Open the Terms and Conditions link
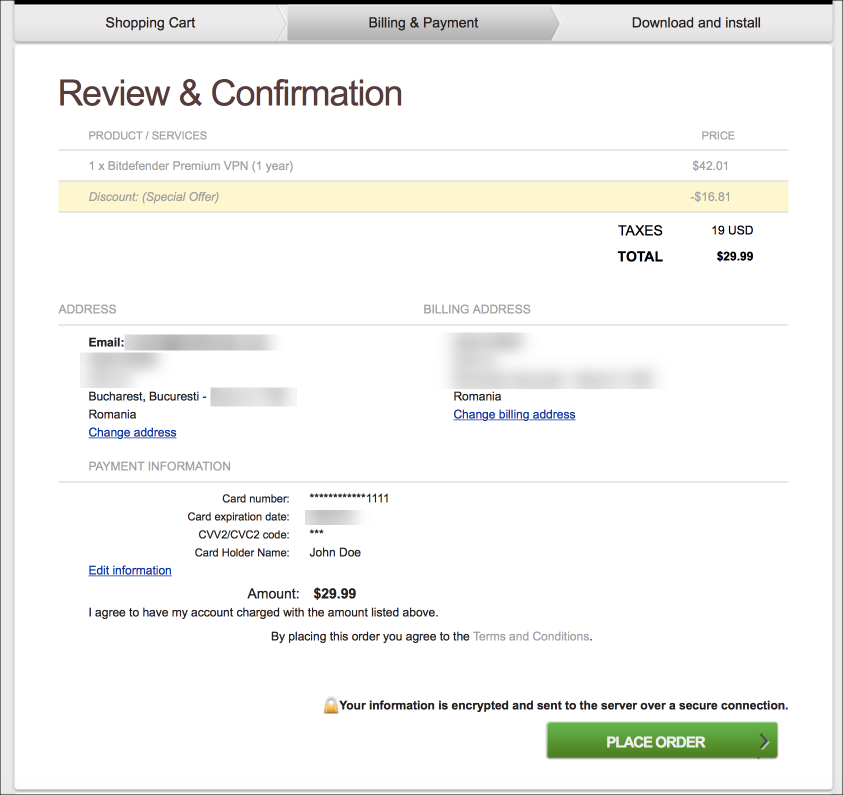Viewport: 843px width, 795px height. click(532, 636)
